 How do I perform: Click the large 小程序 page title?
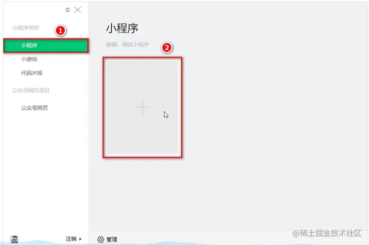(122, 28)
